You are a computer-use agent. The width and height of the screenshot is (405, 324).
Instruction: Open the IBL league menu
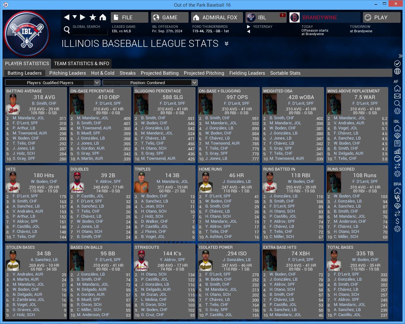click(x=266, y=17)
